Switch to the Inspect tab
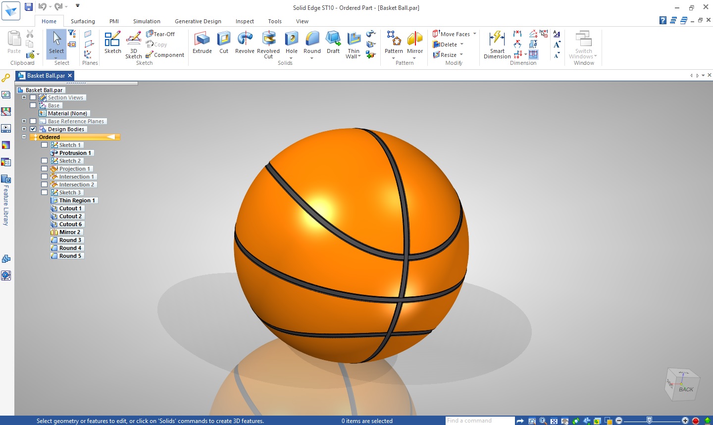This screenshot has height=425, width=713. coord(245,21)
